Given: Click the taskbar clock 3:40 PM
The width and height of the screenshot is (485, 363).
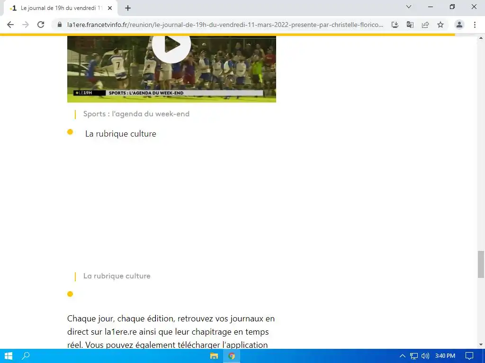Looking at the screenshot, I should (445, 356).
